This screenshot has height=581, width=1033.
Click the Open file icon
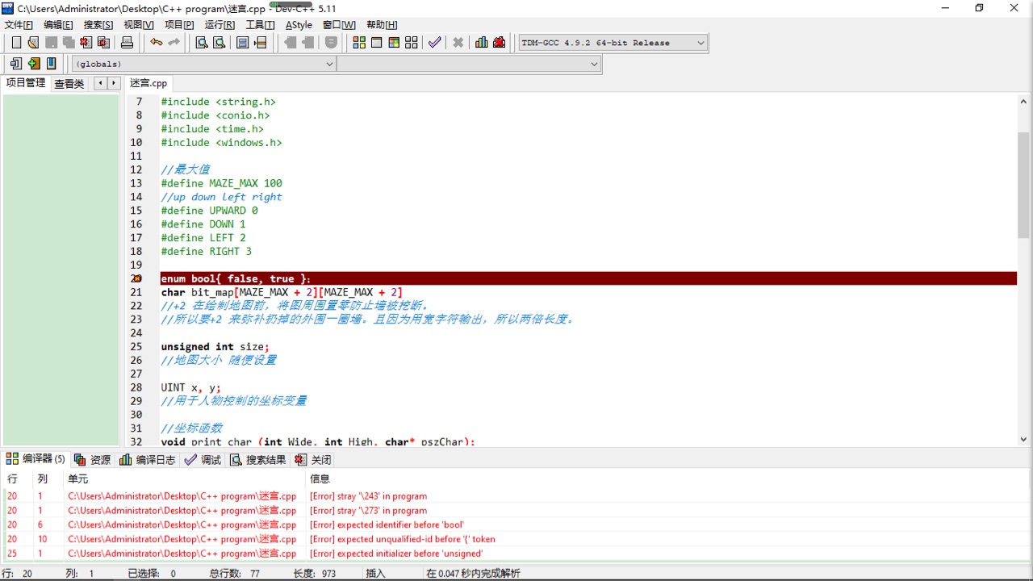(33, 43)
